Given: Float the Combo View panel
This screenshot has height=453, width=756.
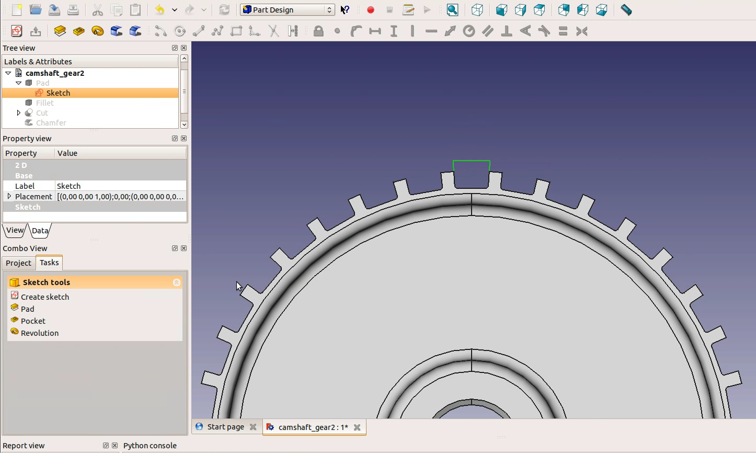Looking at the screenshot, I should tap(175, 248).
